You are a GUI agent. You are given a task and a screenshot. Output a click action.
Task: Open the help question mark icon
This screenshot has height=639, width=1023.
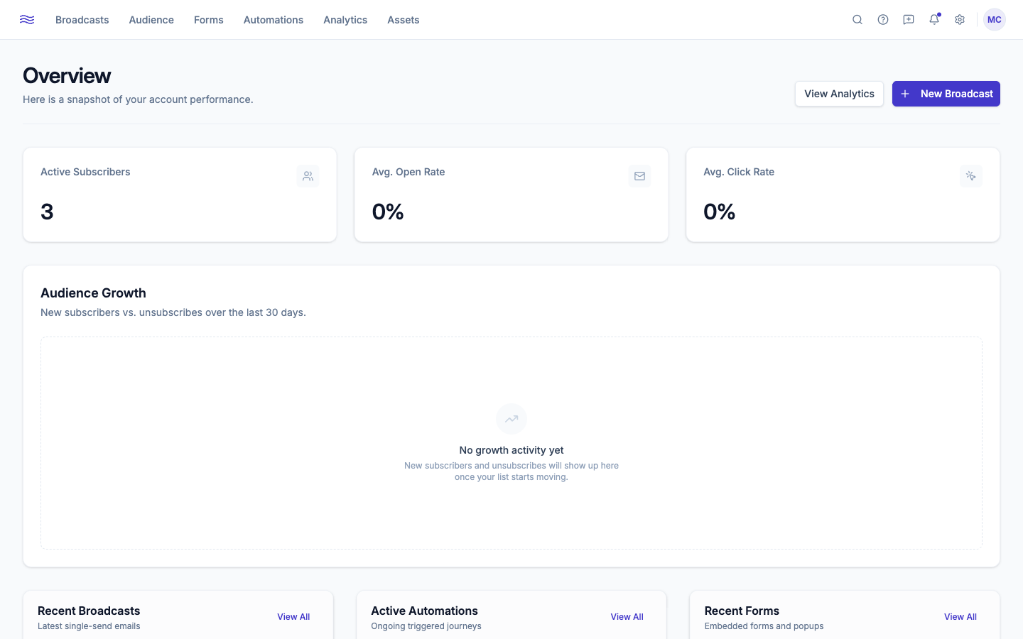(x=883, y=20)
